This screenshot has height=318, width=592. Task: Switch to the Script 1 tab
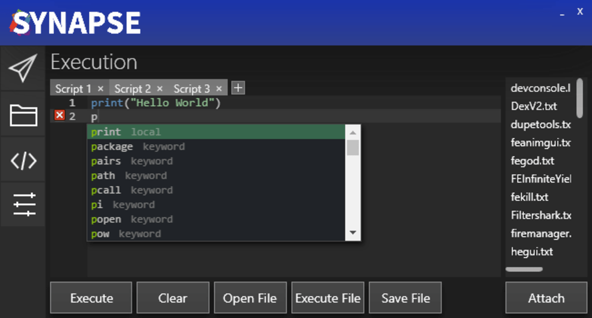point(73,88)
